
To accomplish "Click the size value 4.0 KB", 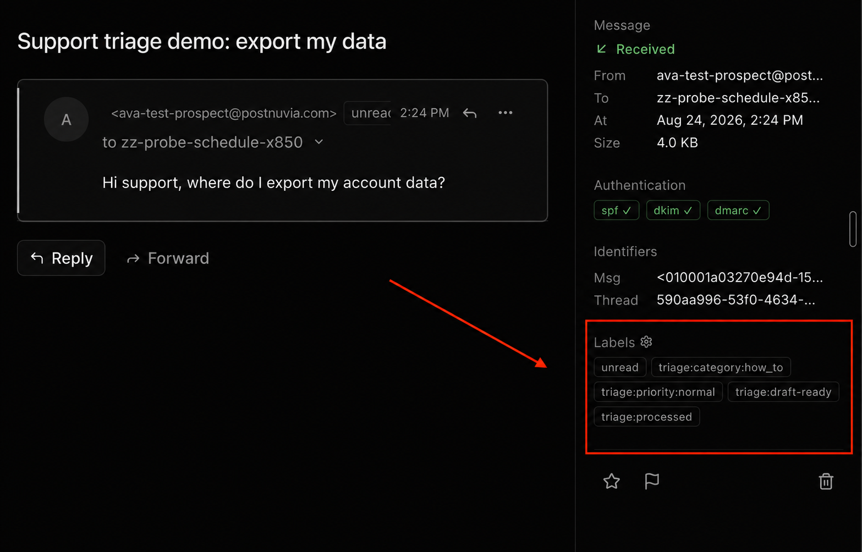I will (x=677, y=143).
